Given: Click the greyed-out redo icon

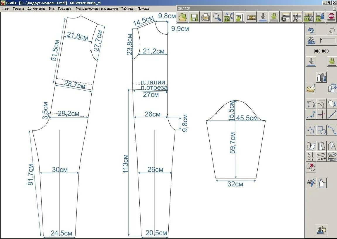Looking at the screenshot, I should pyautogui.click(x=332, y=30).
